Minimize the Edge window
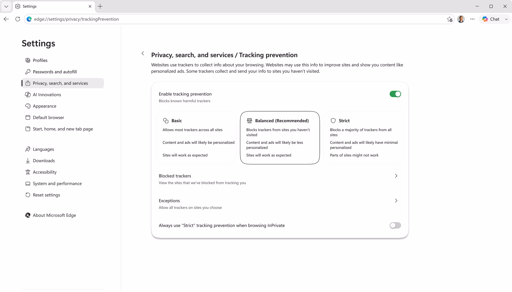The image size is (512, 292). 477,6
